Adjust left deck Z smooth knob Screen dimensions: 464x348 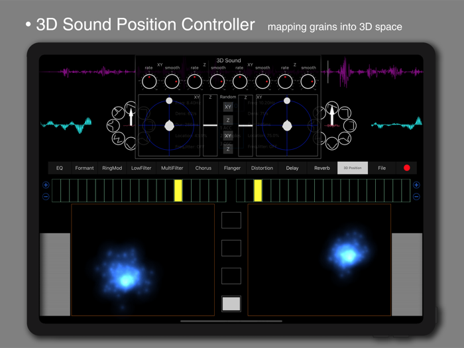(217, 82)
